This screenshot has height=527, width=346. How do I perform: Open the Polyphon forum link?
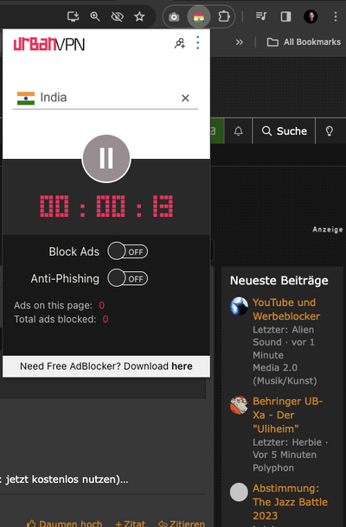tap(273, 467)
